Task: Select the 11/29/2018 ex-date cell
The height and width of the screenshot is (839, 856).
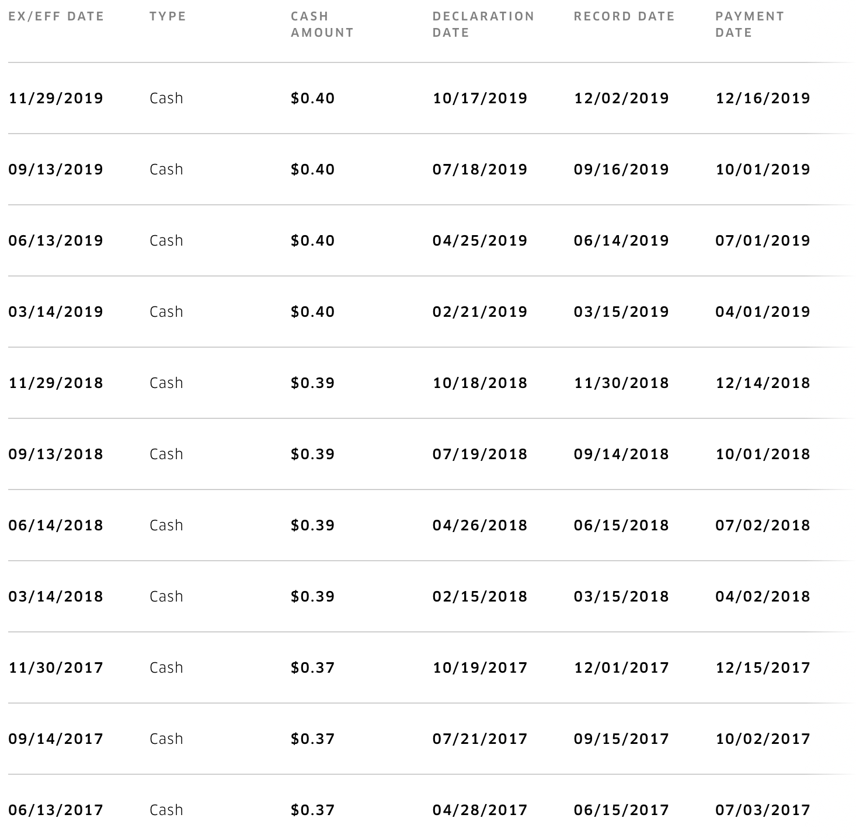Action: [56, 383]
